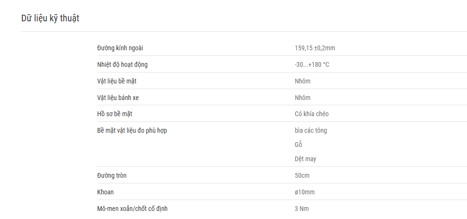
Task: Click the 'Có khía chéo' value
Action: [x=312, y=114]
